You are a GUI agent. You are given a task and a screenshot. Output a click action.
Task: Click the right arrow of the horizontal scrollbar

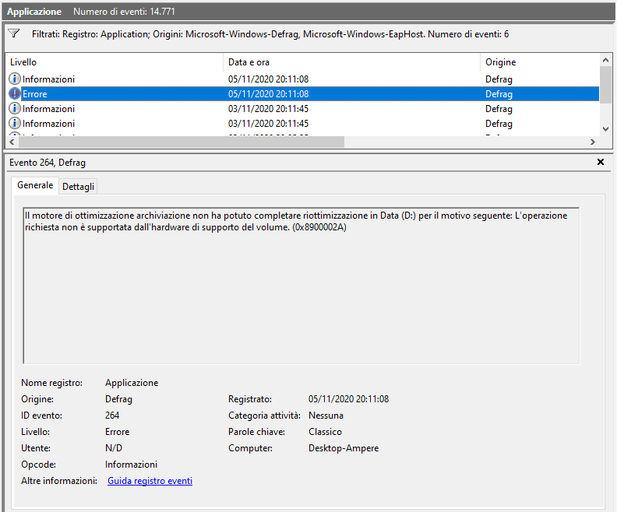pyautogui.click(x=592, y=142)
